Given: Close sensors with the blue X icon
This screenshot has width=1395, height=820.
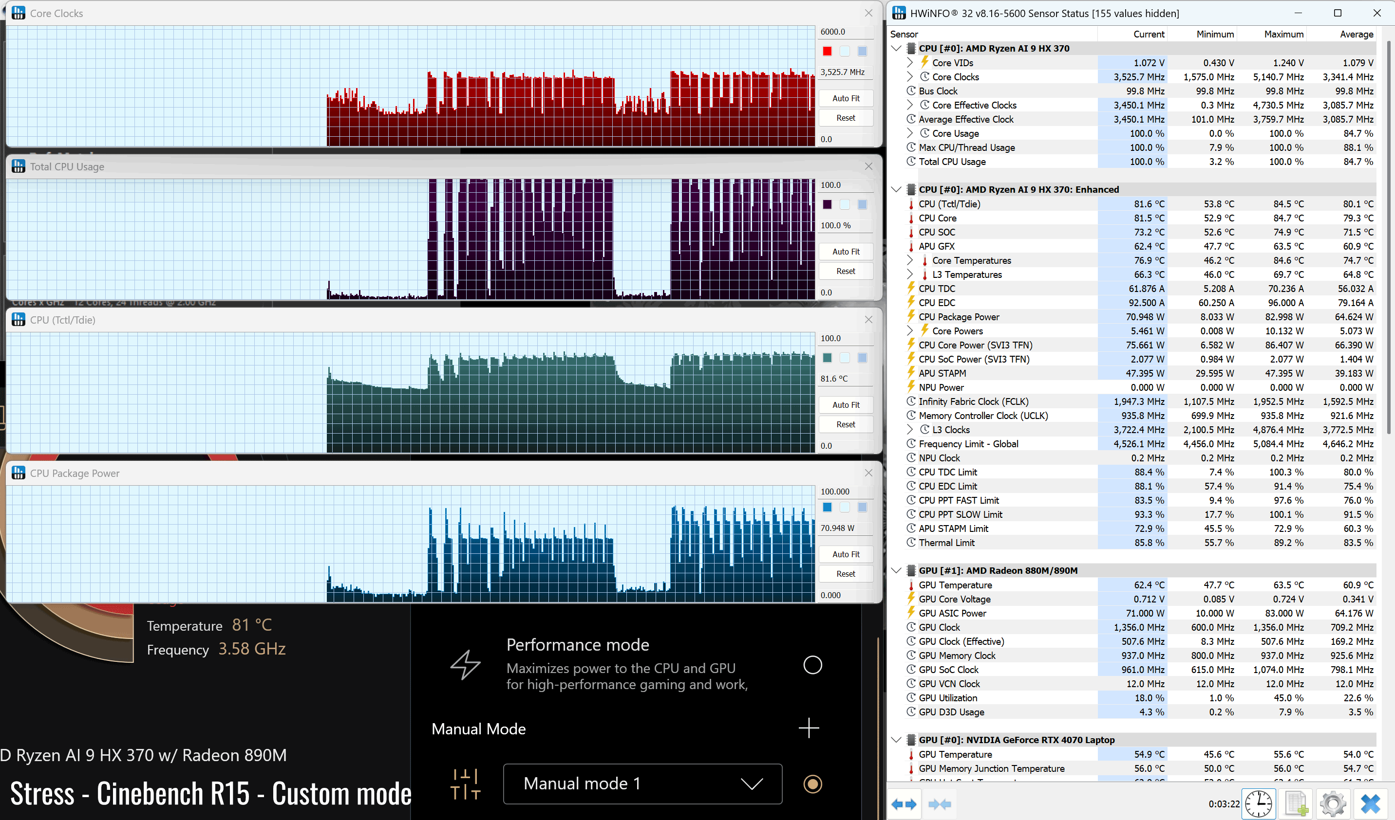Looking at the screenshot, I should tap(1370, 803).
